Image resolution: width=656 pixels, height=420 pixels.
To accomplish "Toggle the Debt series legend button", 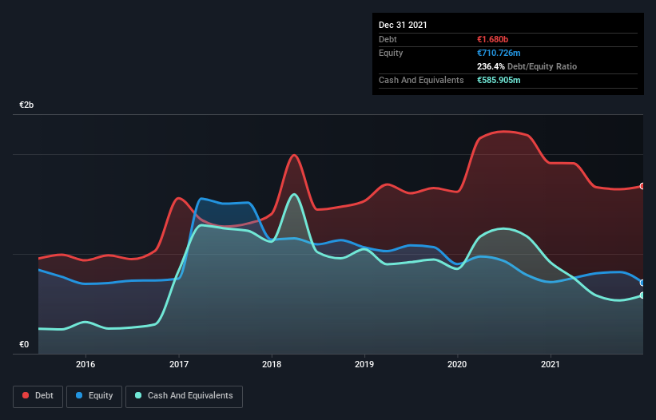I will click(x=38, y=396).
